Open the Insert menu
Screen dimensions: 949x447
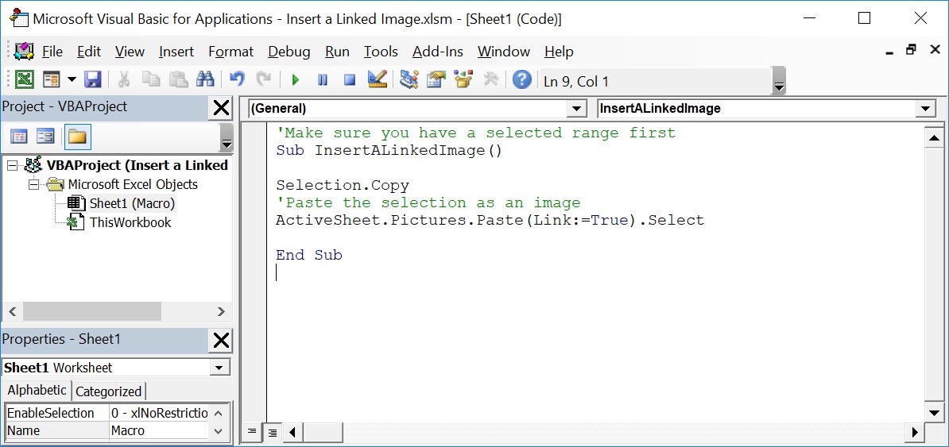(x=176, y=52)
